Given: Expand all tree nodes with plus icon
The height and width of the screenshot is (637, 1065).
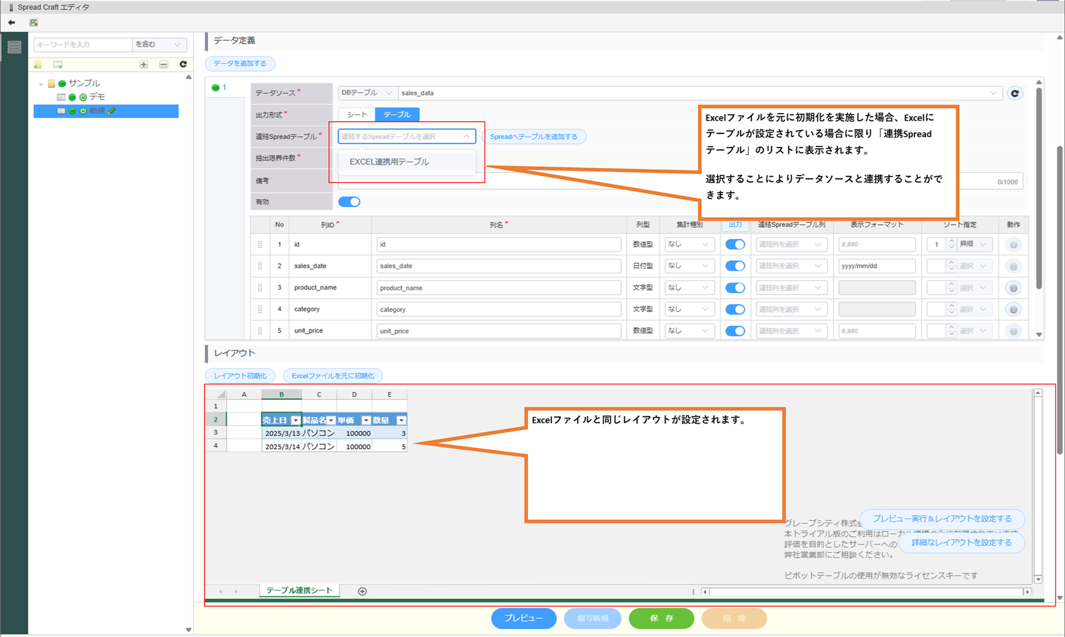Looking at the screenshot, I should (143, 65).
